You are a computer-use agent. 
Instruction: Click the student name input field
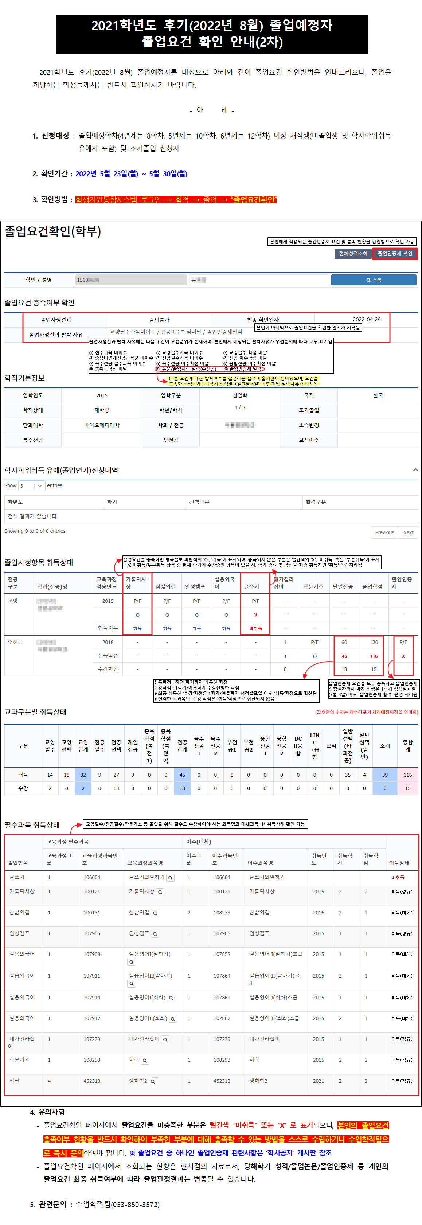258,280
